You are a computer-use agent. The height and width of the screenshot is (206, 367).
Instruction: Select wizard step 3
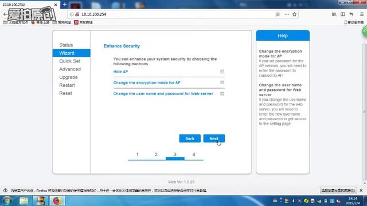coord(175,154)
